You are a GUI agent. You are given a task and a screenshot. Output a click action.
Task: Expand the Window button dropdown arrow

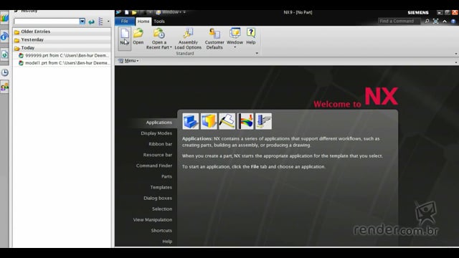tap(235, 47)
